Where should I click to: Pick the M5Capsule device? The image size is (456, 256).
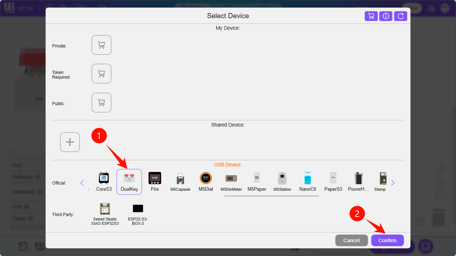[180, 178]
